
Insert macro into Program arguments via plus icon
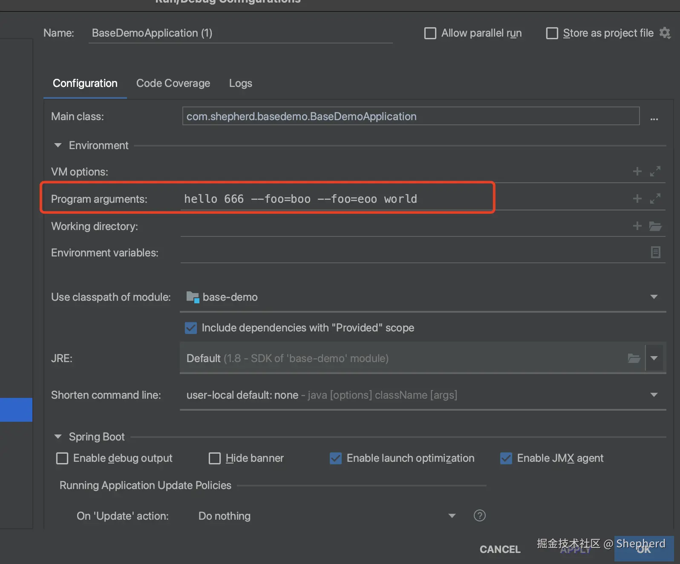coord(637,199)
